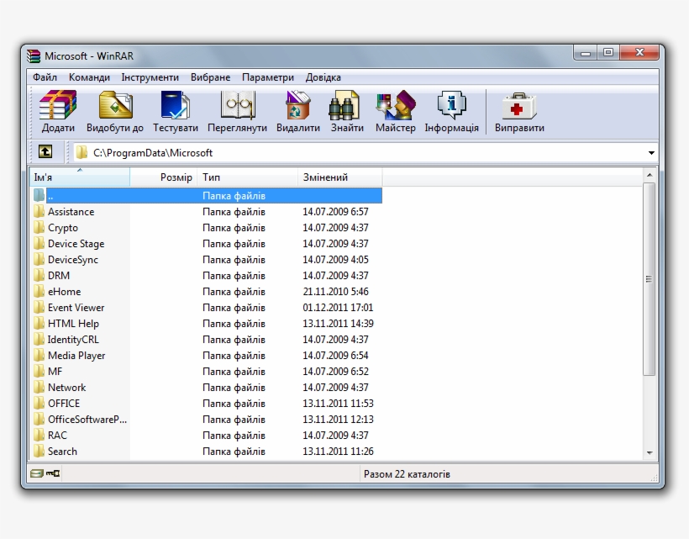Click the up-folder navigation icon

pos(45,152)
